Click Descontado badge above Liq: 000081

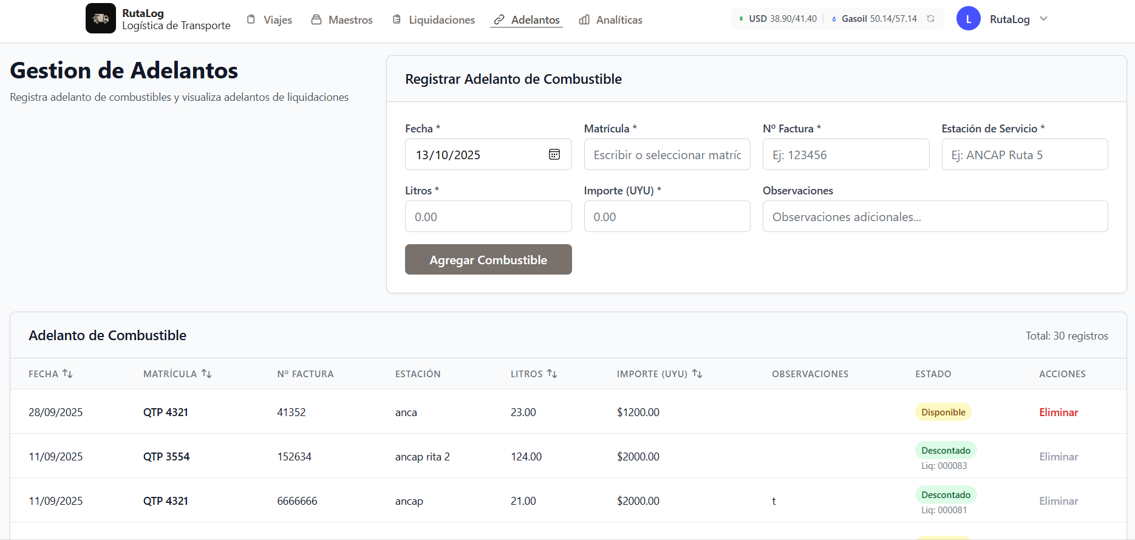pyautogui.click(x=946, y=494)
